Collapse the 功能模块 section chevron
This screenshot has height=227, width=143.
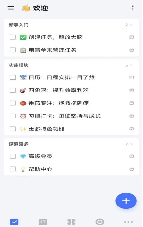(x=132, y=65)
